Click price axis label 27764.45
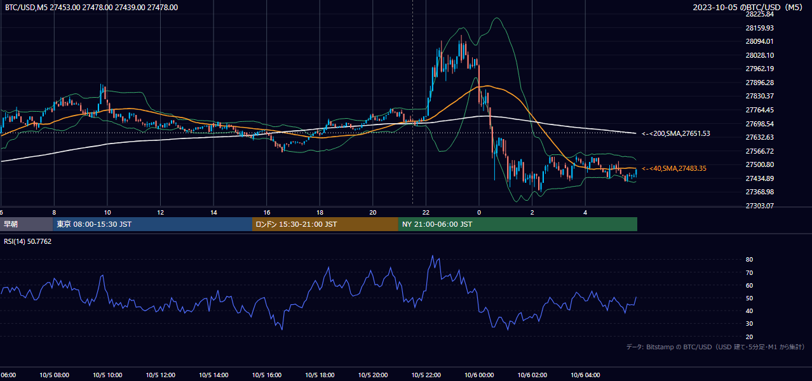The height and width of the screenshot is (381, 812). [x=759, y=110]
